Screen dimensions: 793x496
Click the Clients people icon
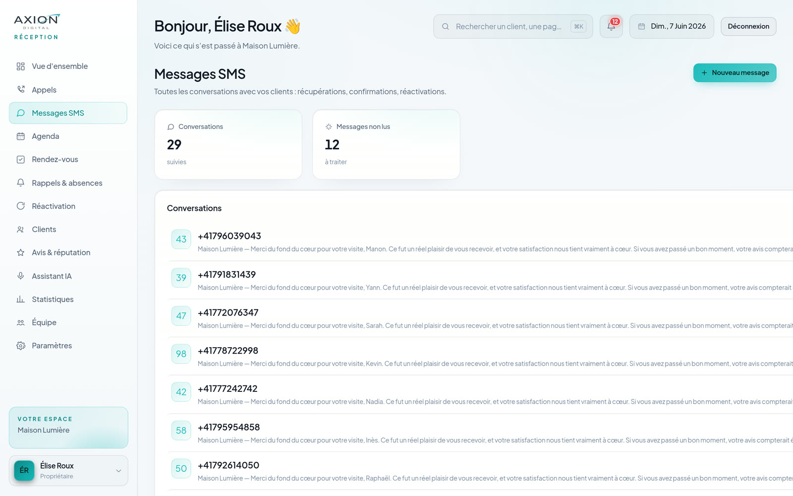(x=20, y=230)
